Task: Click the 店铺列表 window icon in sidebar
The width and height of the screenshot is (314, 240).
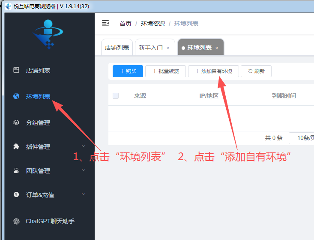Action: [16, 70]
